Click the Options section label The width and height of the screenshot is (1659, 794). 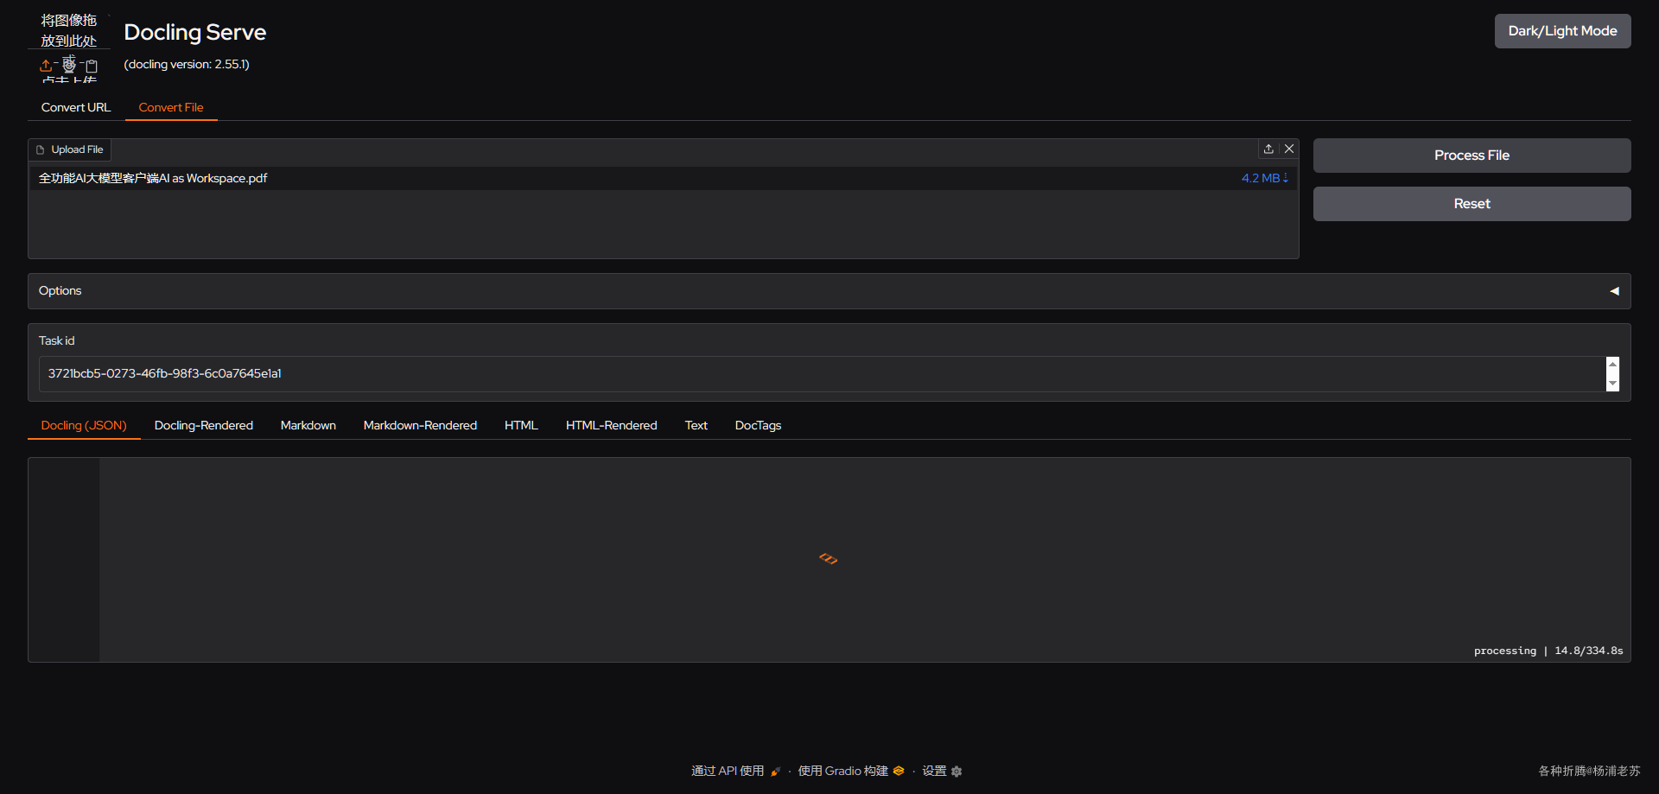point(60,290)
